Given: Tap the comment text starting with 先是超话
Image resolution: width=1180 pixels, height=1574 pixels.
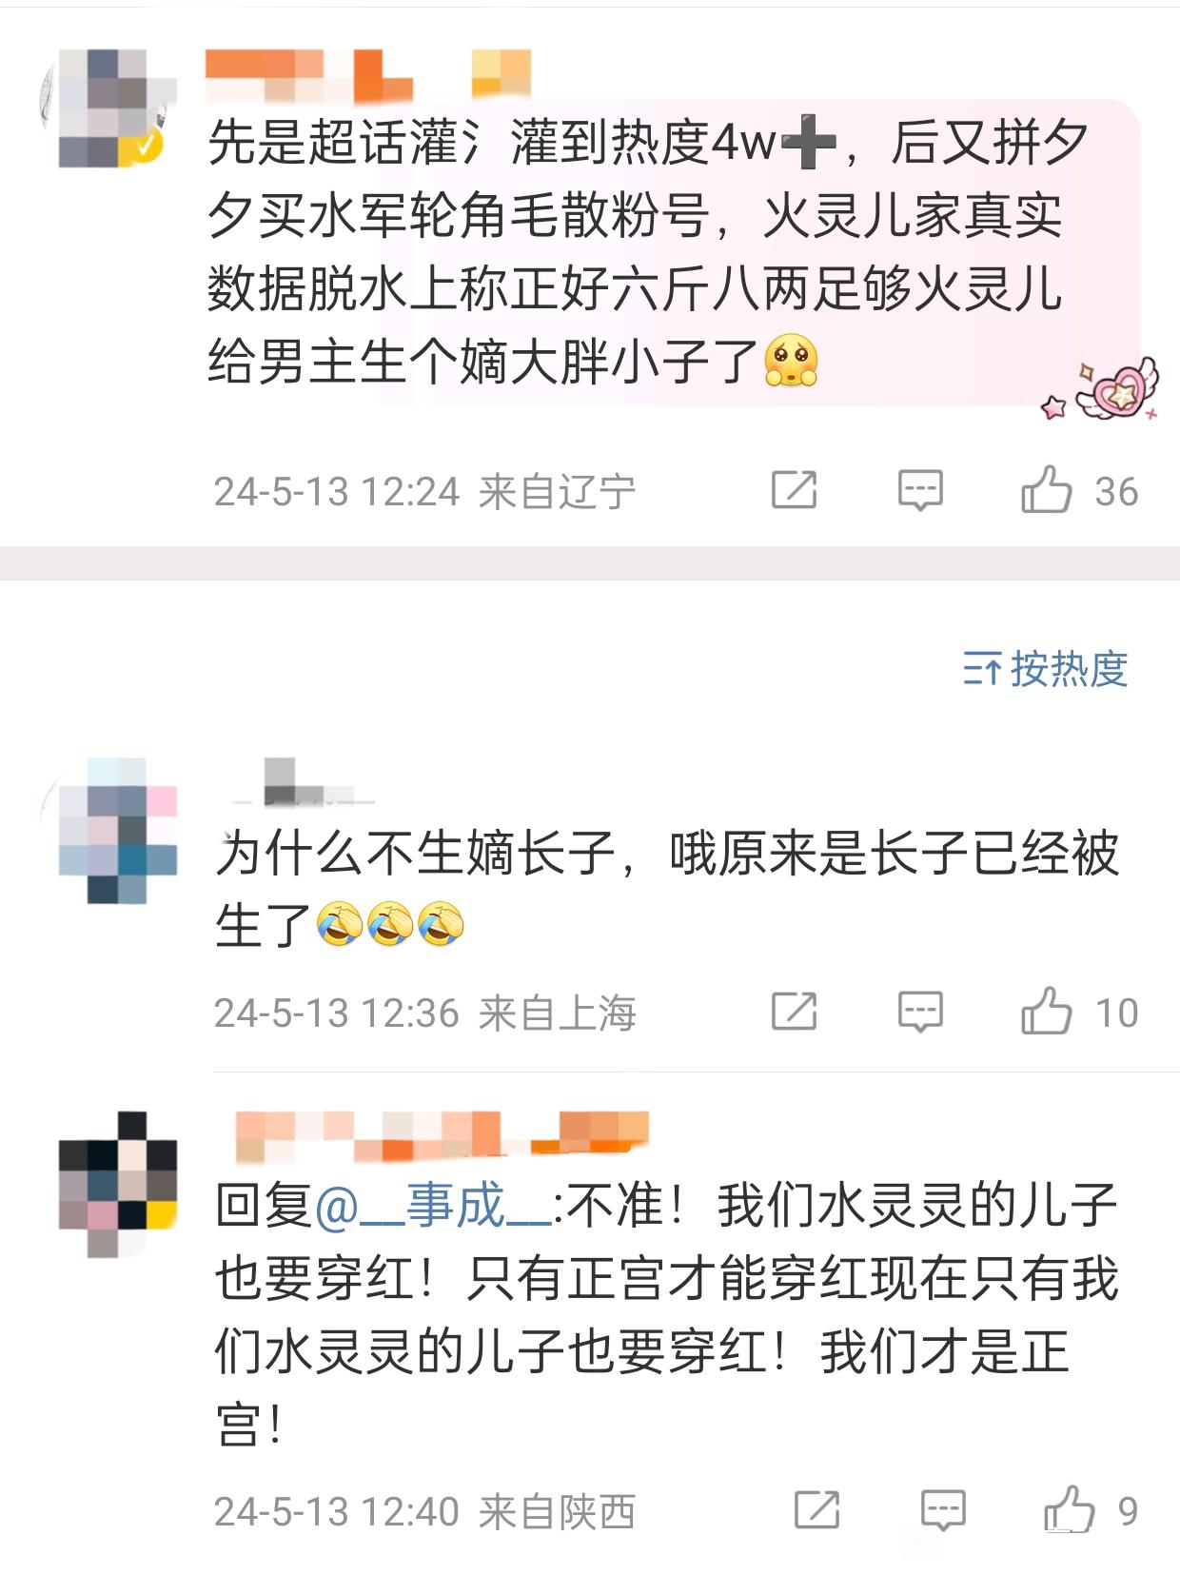Looking at the screenshot, I should pyautogui.click(x=649, y=252).
